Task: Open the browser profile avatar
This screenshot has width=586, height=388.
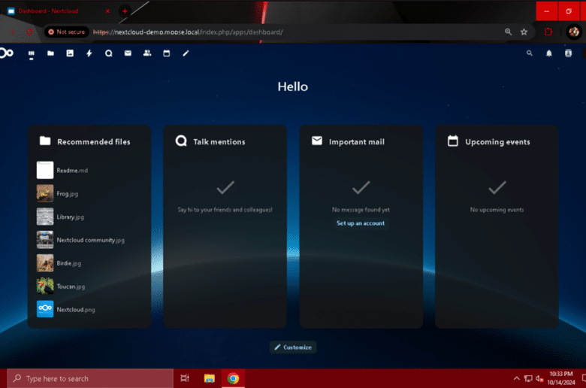Action: [x=574, y=32]
